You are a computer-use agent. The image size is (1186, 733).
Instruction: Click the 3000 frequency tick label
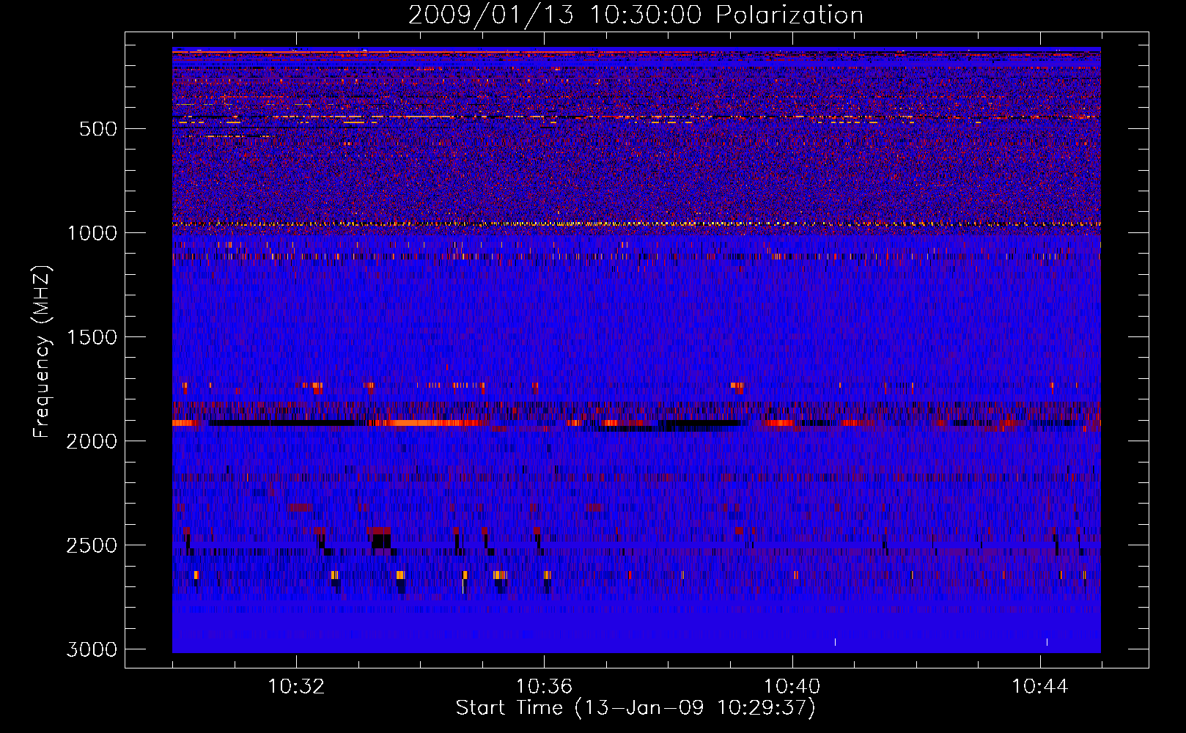[x=92, y=649]
